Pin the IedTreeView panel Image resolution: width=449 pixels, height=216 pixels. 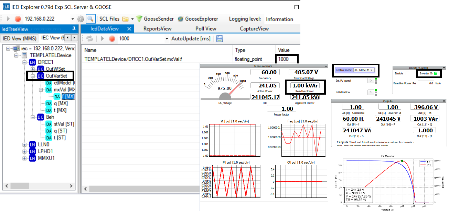point(74,29)
